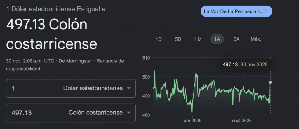Select the Máx. range option
This screenshot has width=299, height=129.
pyautogui.click(x=256, y=39)
